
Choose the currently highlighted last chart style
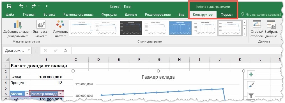[x=230, y=28]
